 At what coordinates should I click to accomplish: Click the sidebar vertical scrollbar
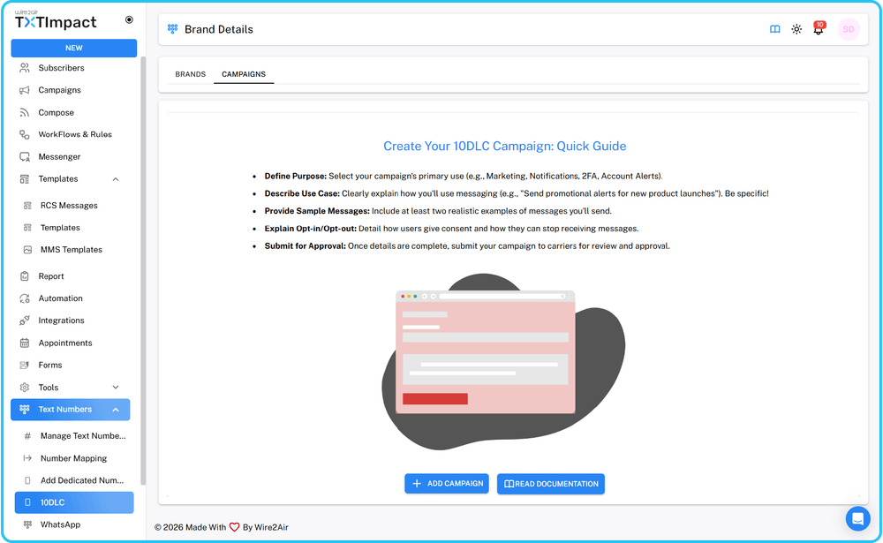[x=143, y=265]
